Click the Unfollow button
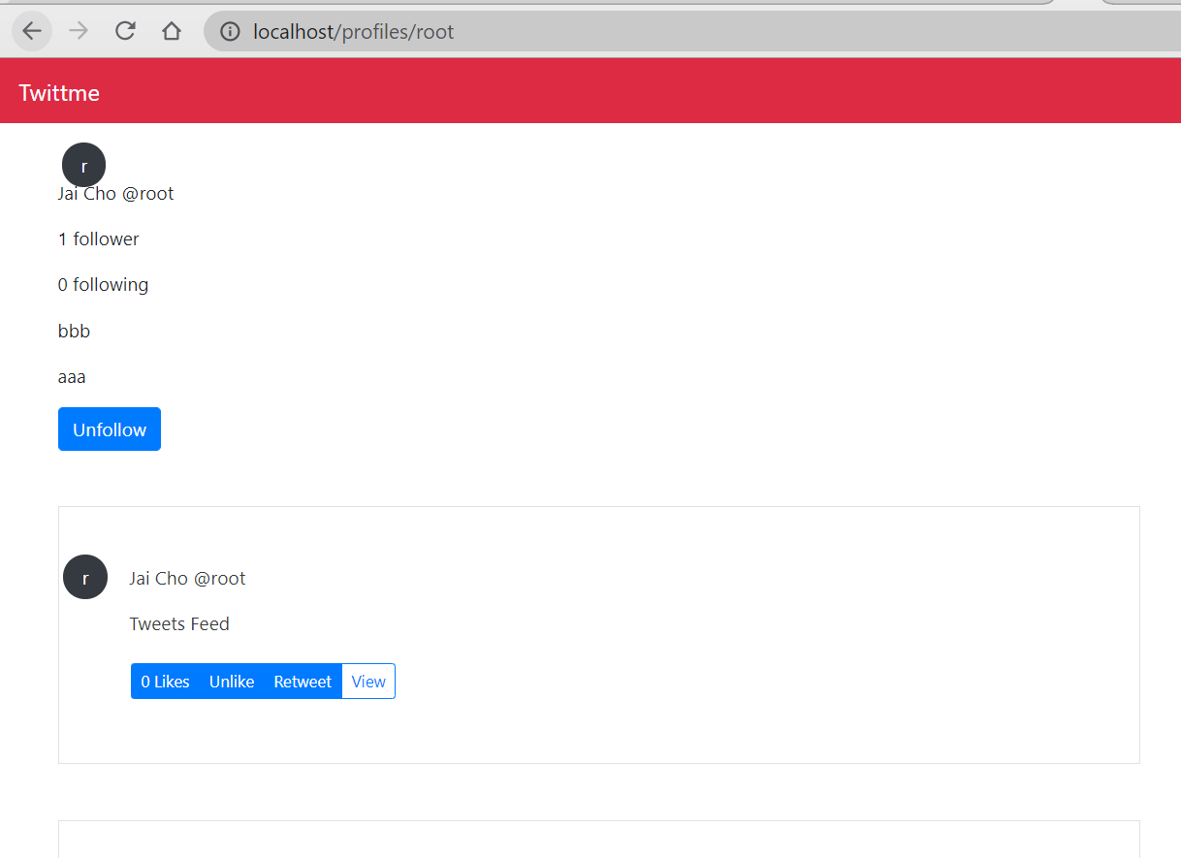 point(110,429)
